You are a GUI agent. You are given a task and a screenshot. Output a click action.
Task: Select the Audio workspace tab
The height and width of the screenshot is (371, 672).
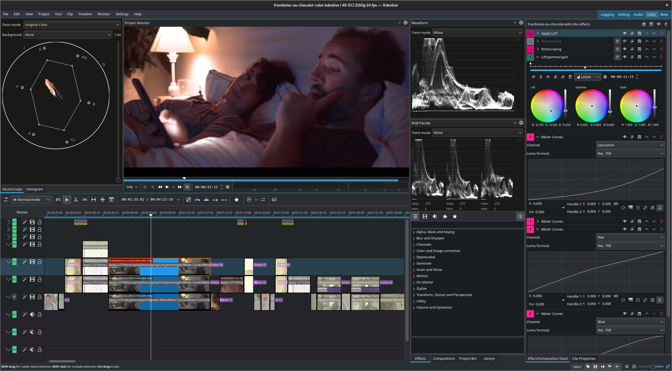pyautogui.click(x=638, y=14)
